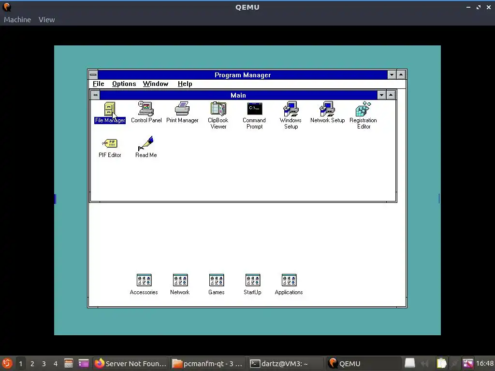The width and height of the screenshot is (495, 371).
Task: Open Program Manager's control-menu box
Action: tap(93, 75)
